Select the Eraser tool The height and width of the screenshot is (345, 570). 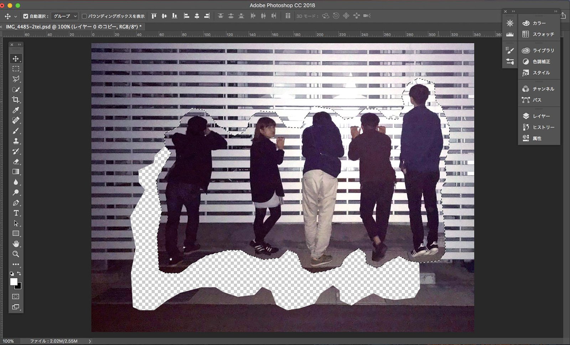pos(16,162)
